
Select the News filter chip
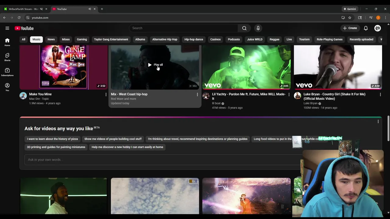[x=51, y=39]
